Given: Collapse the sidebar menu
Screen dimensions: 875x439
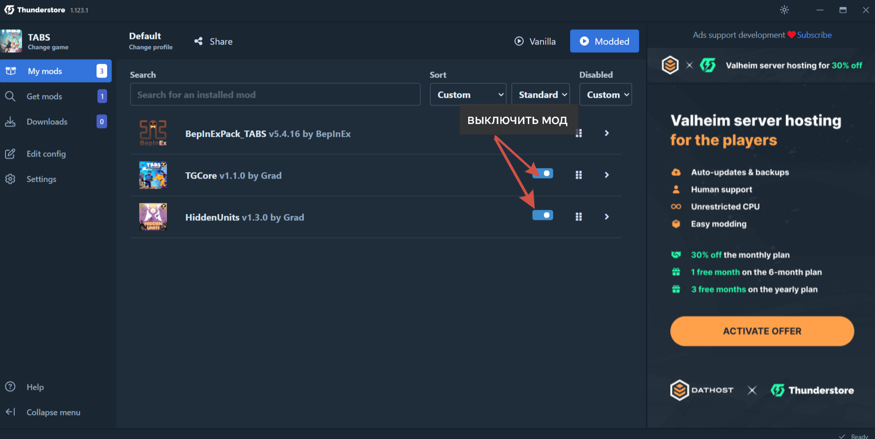Looking at the screenshot, I should click(x=56, y=412).
